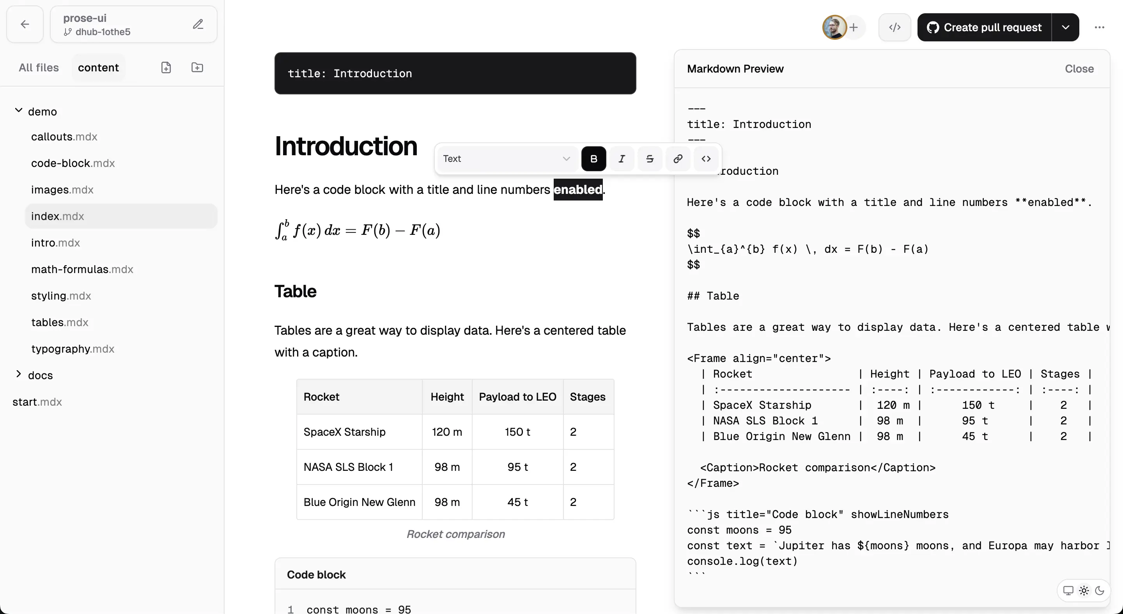Close the Markdown Preview panel
Image resolution: width=1123 pixels, height=614 pixels.
click(x=1079, y=69)
